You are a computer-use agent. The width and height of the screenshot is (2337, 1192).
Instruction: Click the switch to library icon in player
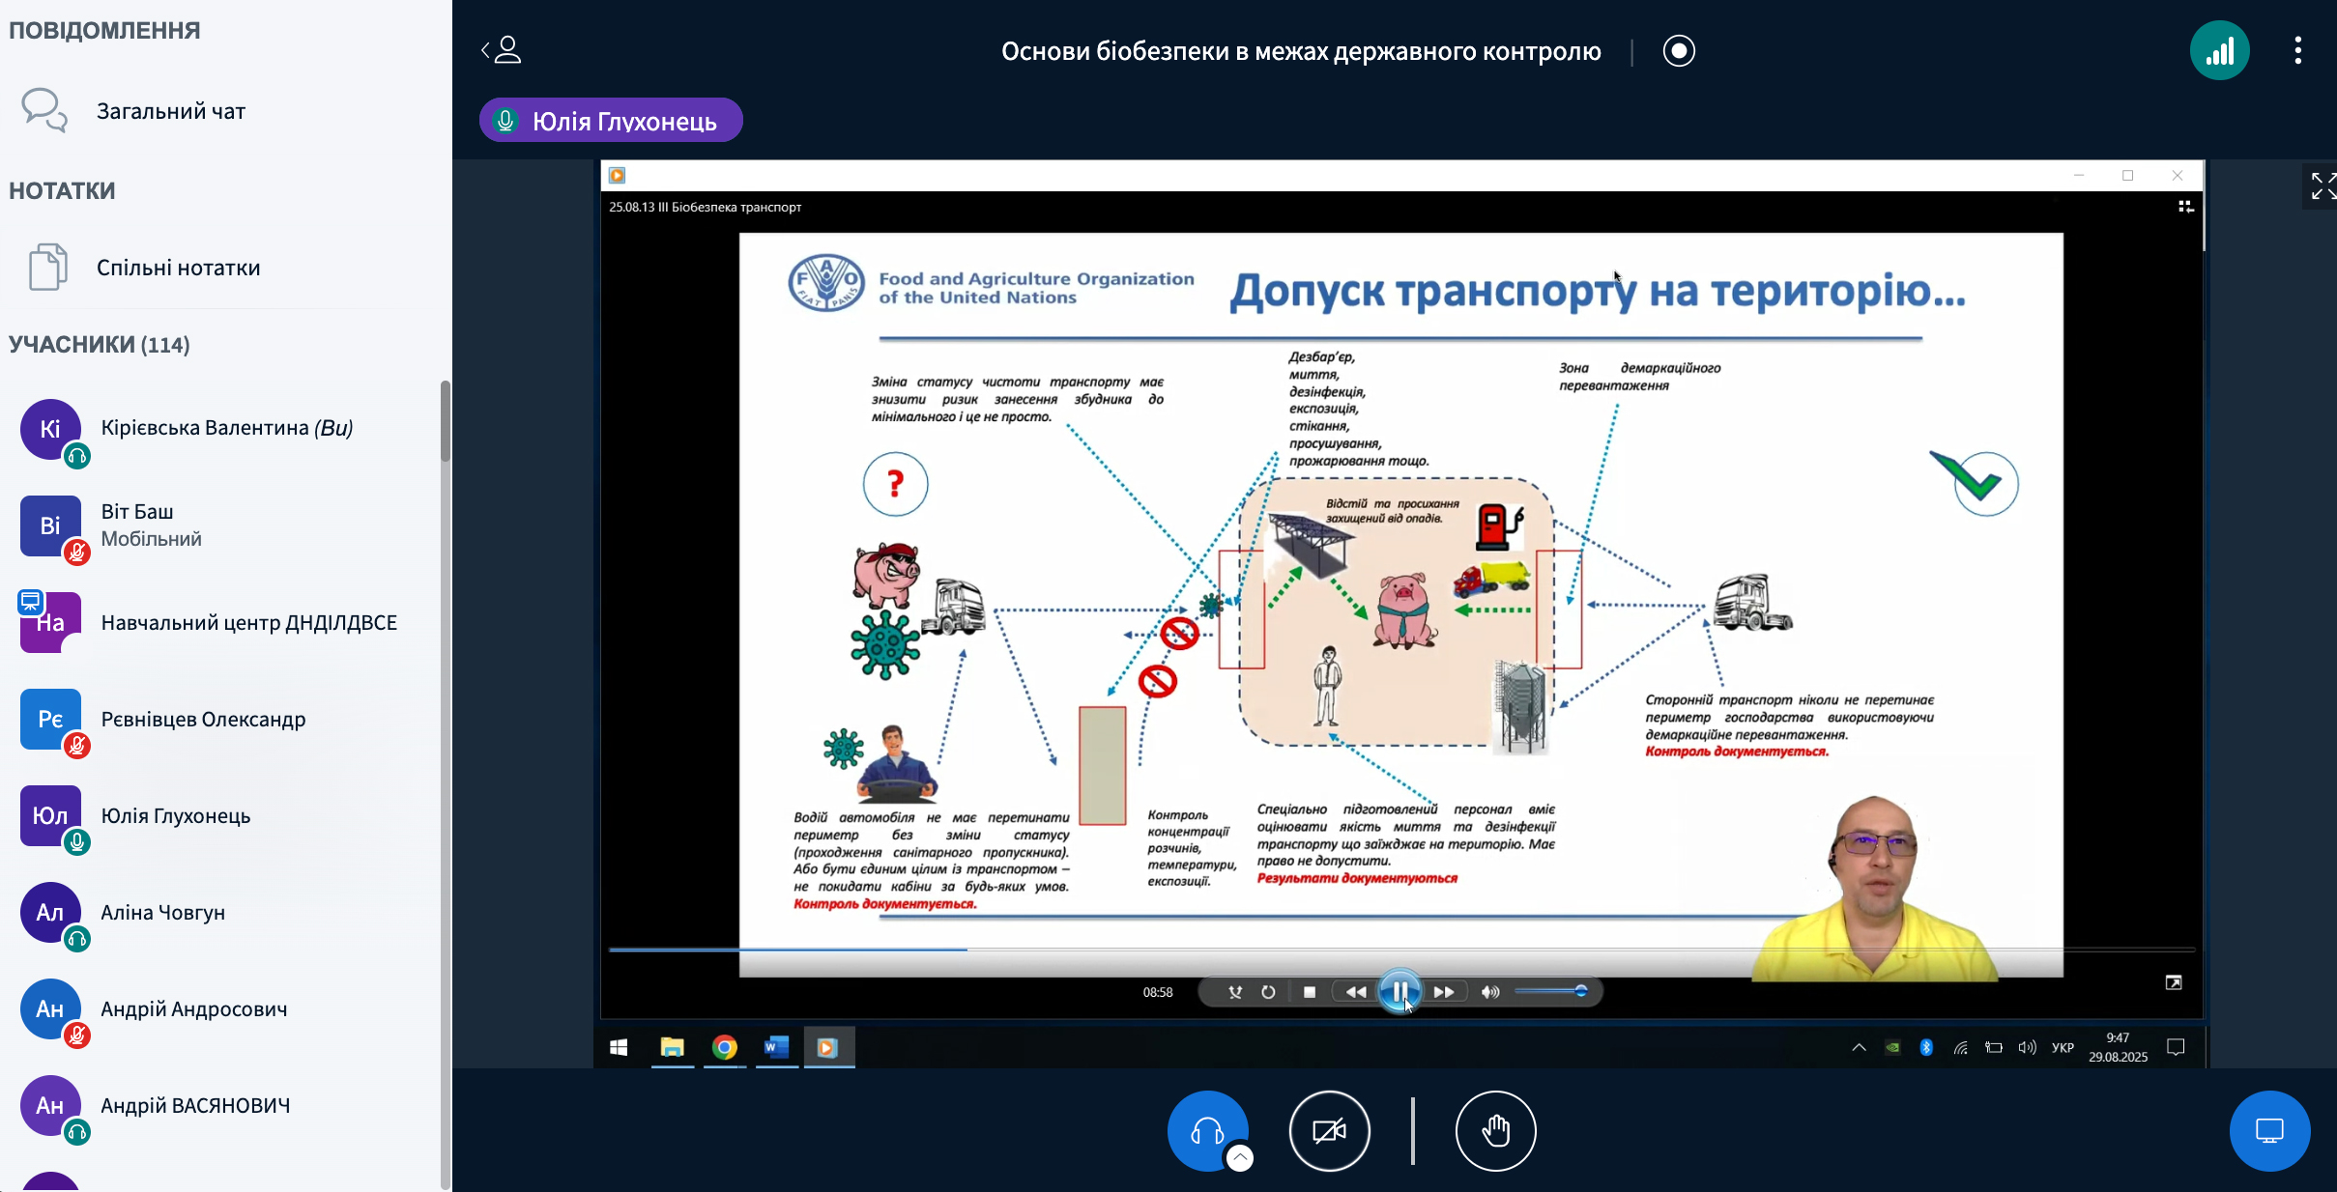[x=2185, y=207]
